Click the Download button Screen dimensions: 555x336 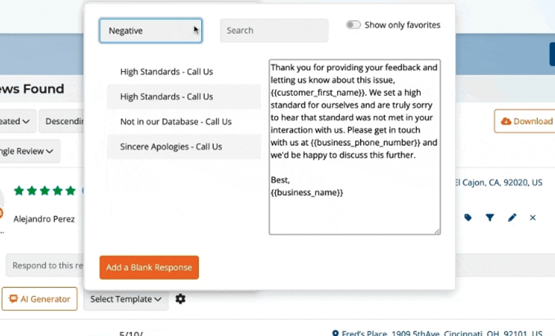coord(525,121)
